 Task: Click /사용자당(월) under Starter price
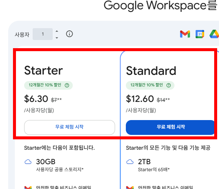pyautogui.click(x=39, y=110)
